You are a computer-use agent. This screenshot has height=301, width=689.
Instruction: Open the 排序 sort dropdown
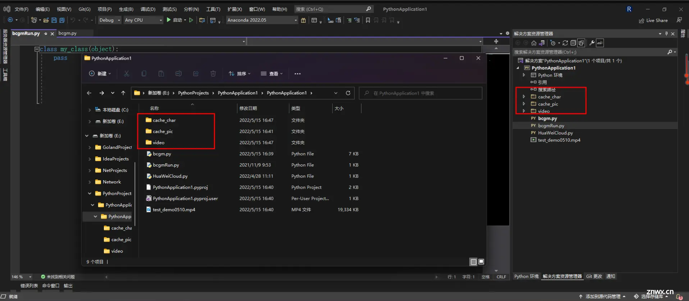point(239,74)
